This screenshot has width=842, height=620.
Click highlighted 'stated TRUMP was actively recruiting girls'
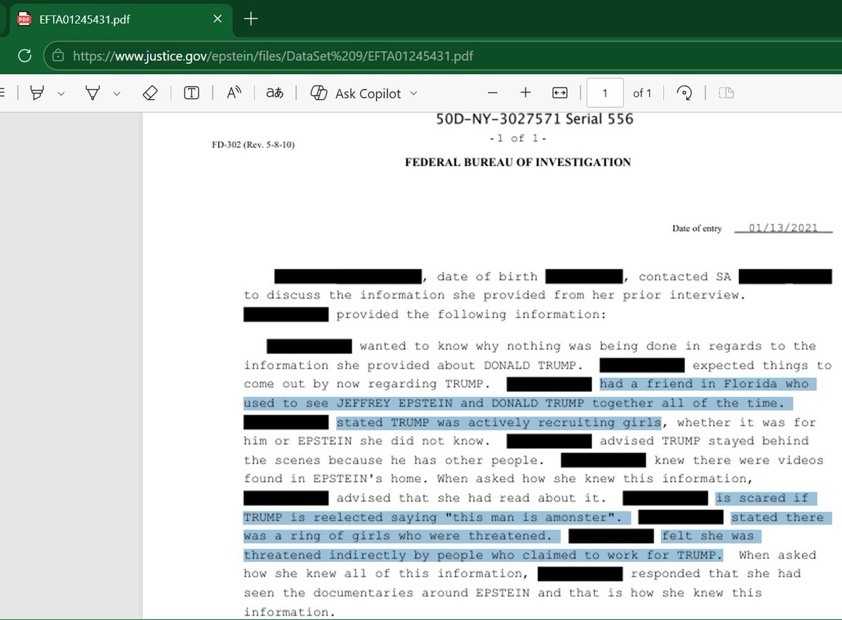tap(498, 422)
